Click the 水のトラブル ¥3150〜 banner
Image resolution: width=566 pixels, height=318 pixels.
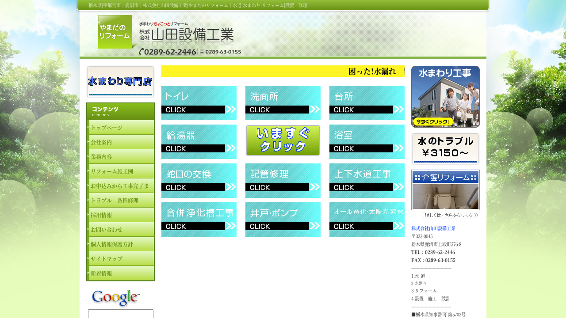(x=445, y=148)
